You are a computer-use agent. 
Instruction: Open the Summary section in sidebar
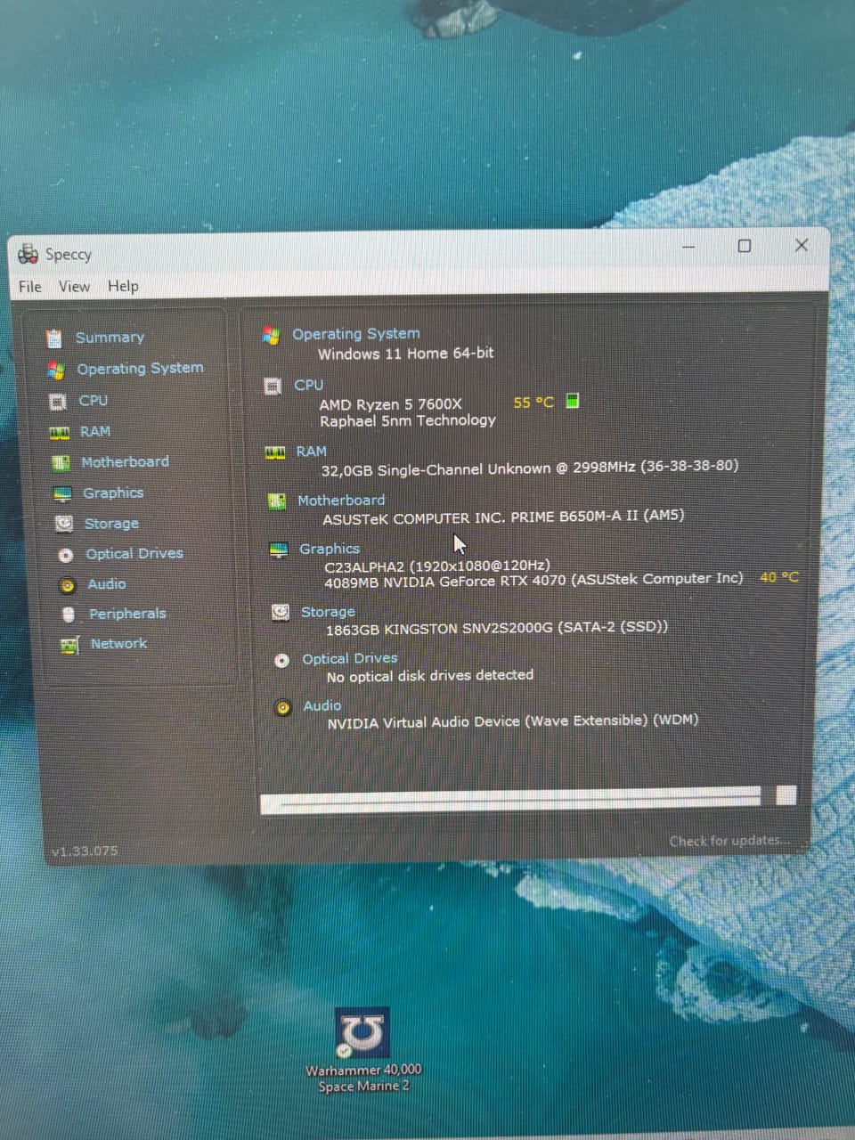point(110,338)
